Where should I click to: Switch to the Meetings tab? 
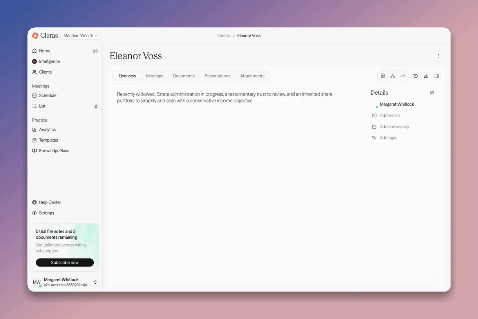(x=154, y=76)
